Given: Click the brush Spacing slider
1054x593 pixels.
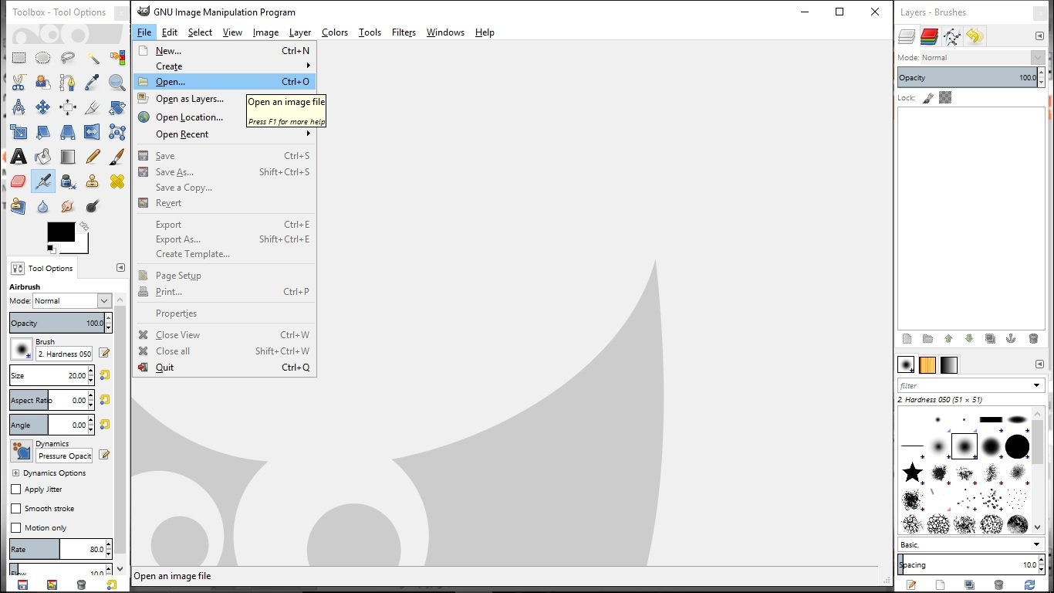Looking at the screenshot, I should point(968,565).
